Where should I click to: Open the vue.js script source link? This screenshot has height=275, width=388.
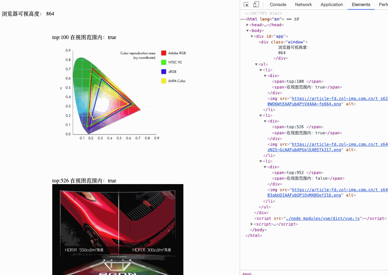(x=323, y=218)
